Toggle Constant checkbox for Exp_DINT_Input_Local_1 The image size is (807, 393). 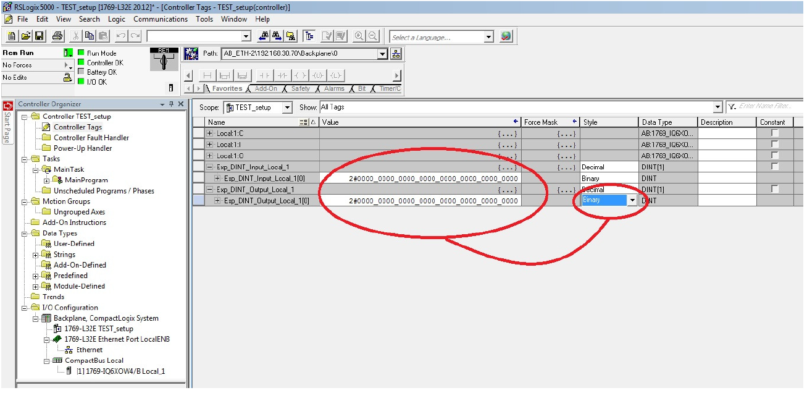coord(775,166)
